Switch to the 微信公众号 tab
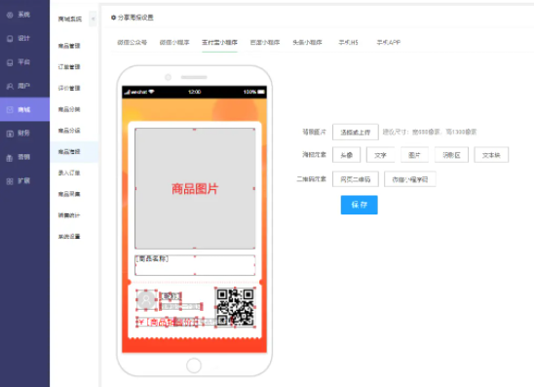534x387 pixels. pyautogui.click(x=133, y=42)
